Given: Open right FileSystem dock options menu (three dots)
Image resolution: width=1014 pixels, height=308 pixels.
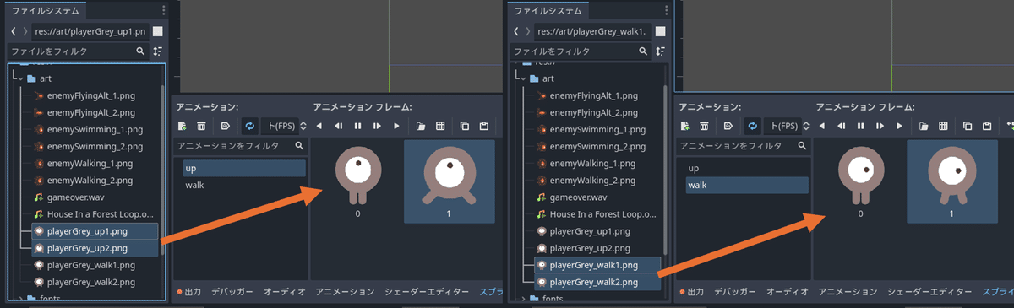Looking at the screenshot, I should tap(667, 10).
